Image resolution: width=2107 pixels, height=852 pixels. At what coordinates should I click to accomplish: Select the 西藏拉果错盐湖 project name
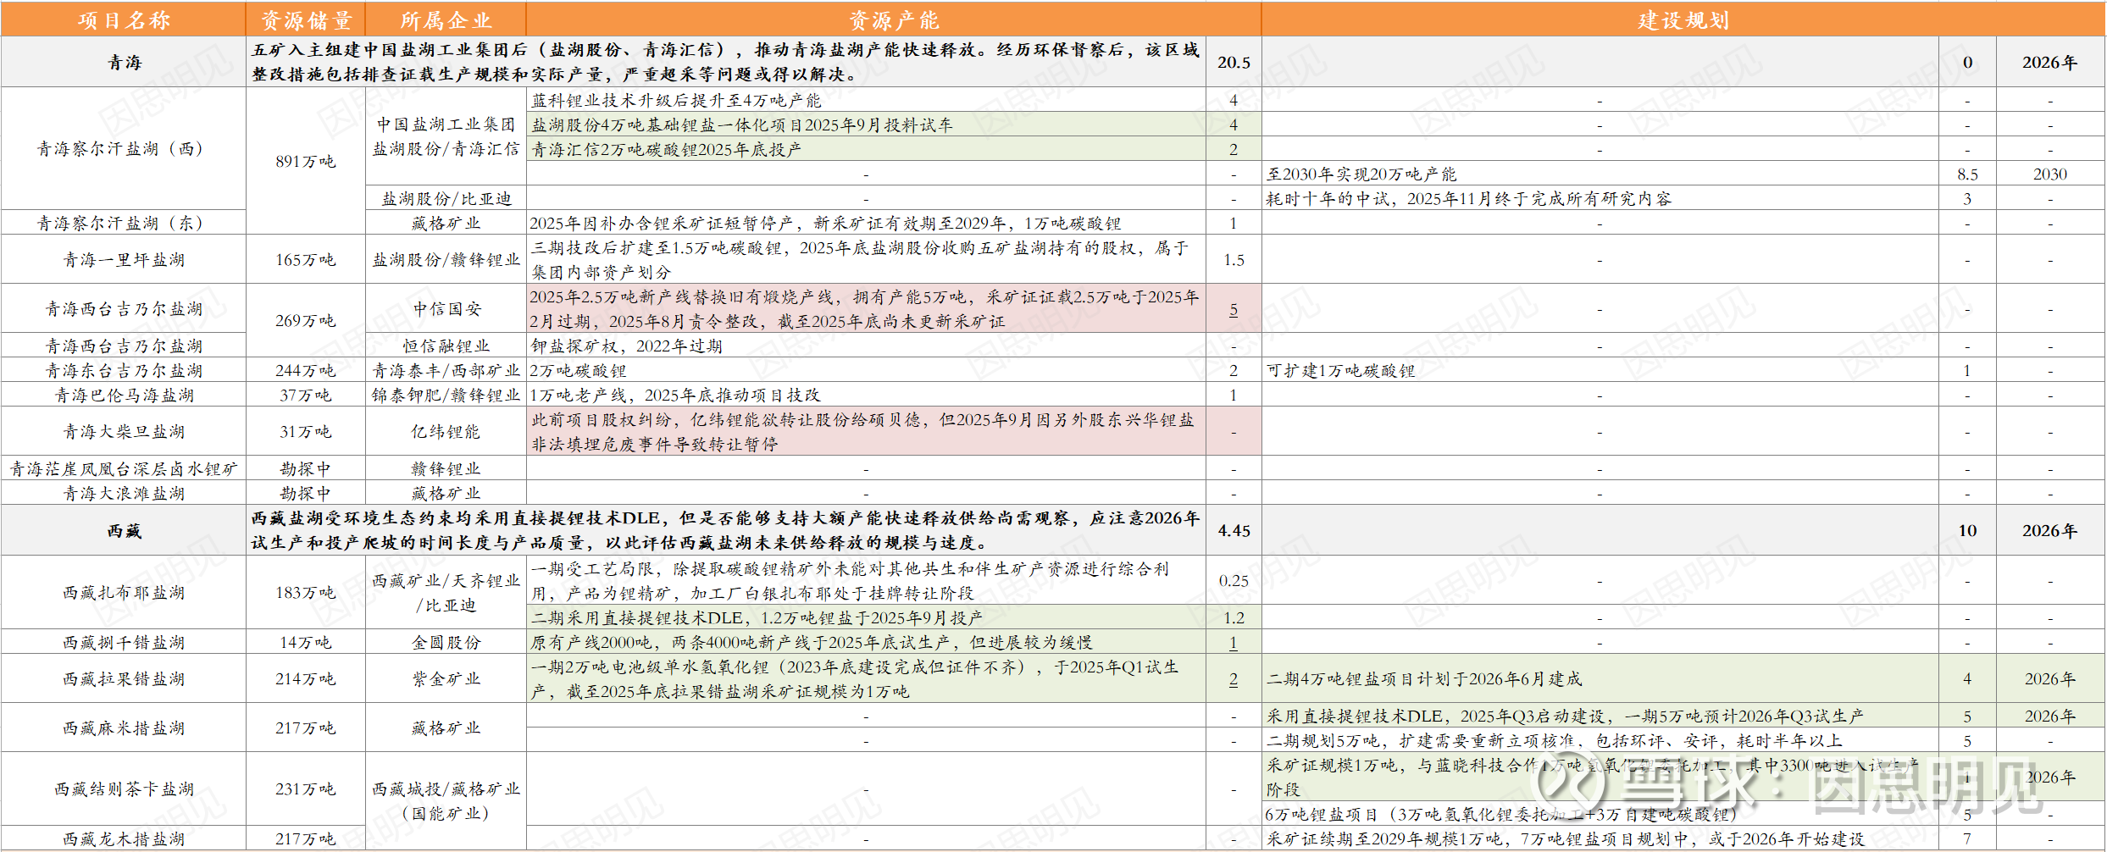coord(124,678)
